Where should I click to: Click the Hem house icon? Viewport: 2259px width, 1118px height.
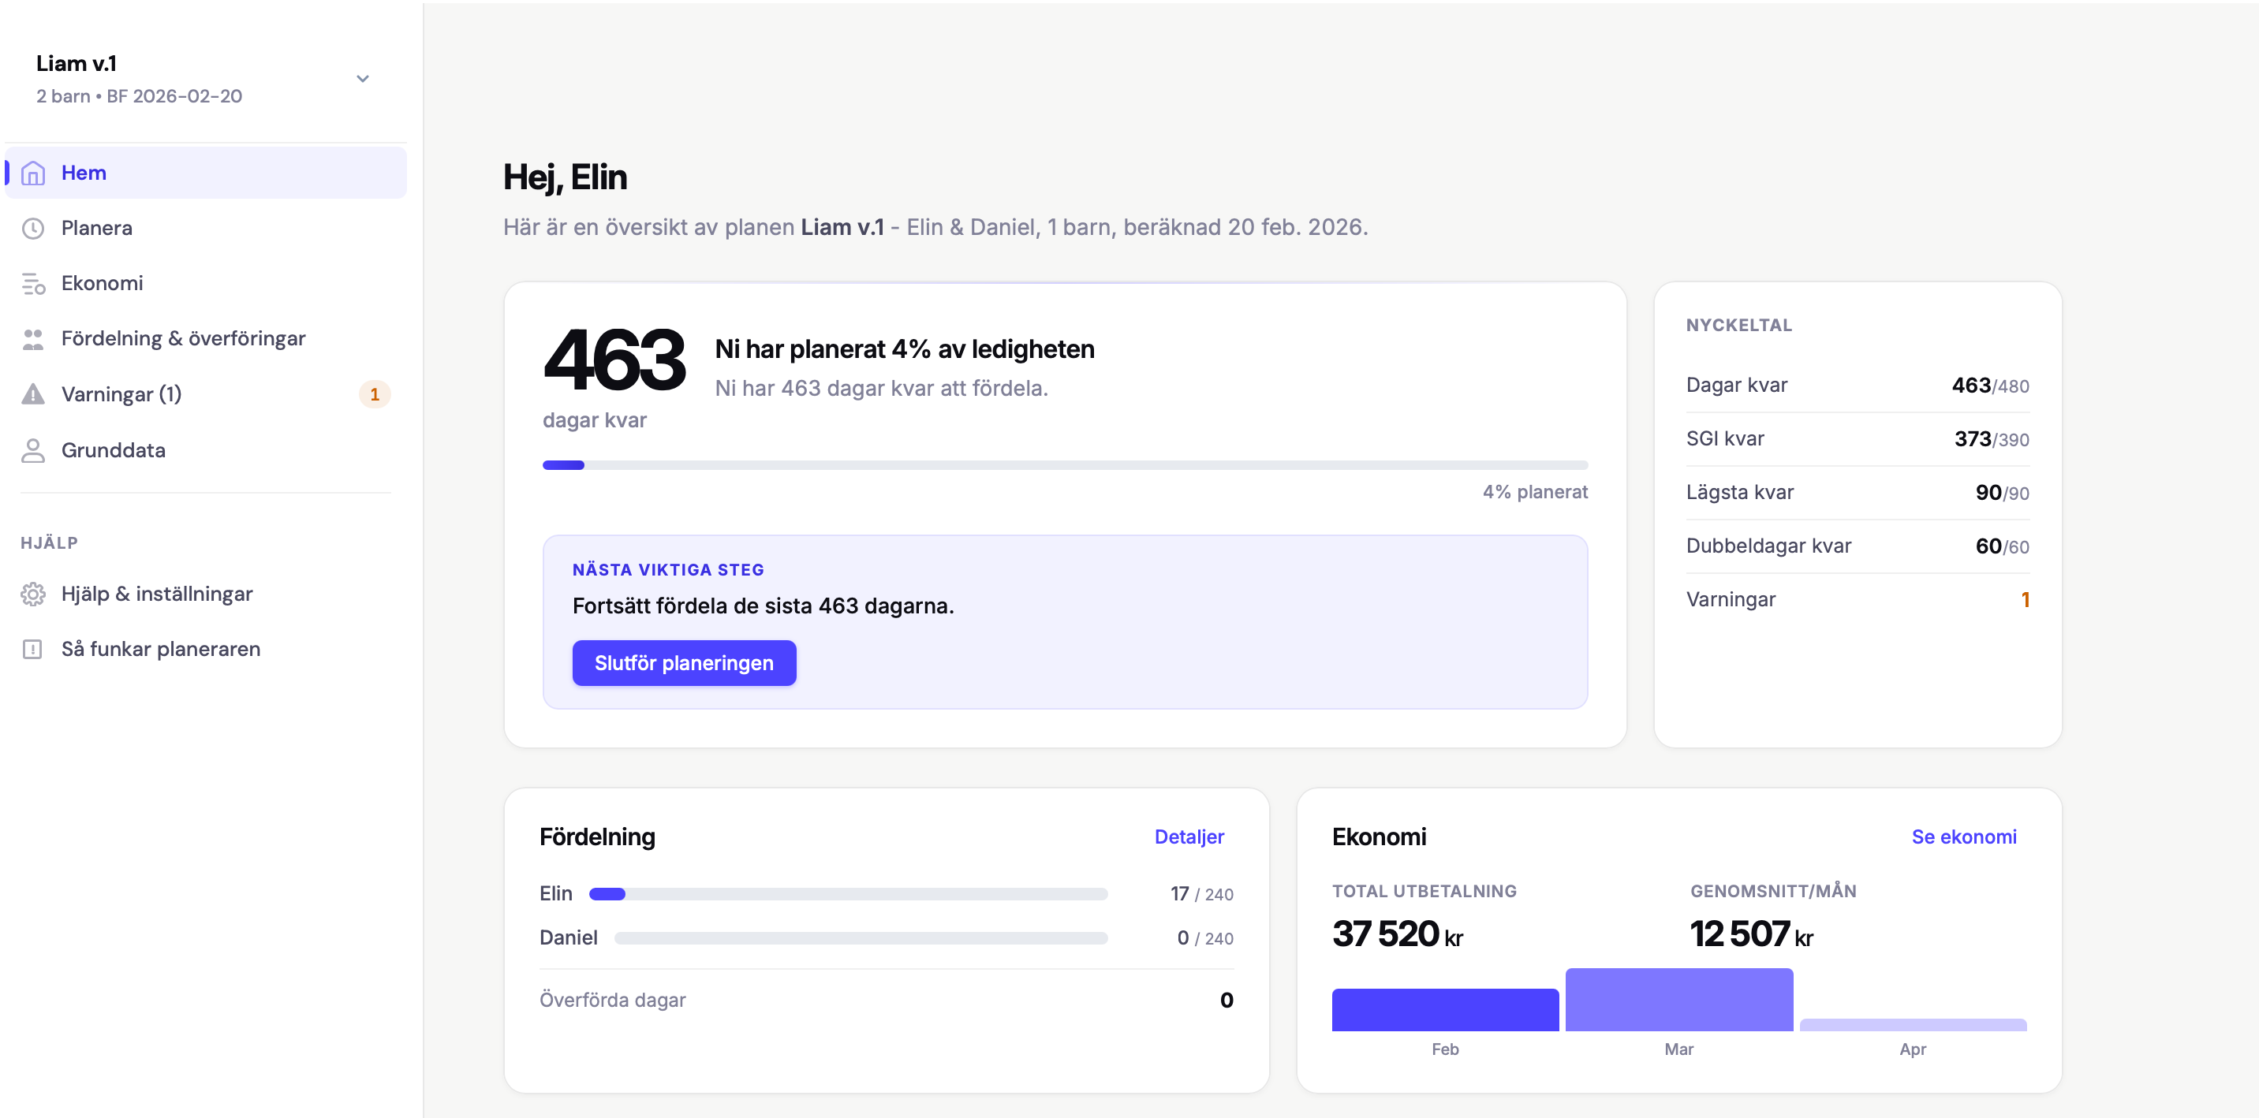[x=33, y=173]
